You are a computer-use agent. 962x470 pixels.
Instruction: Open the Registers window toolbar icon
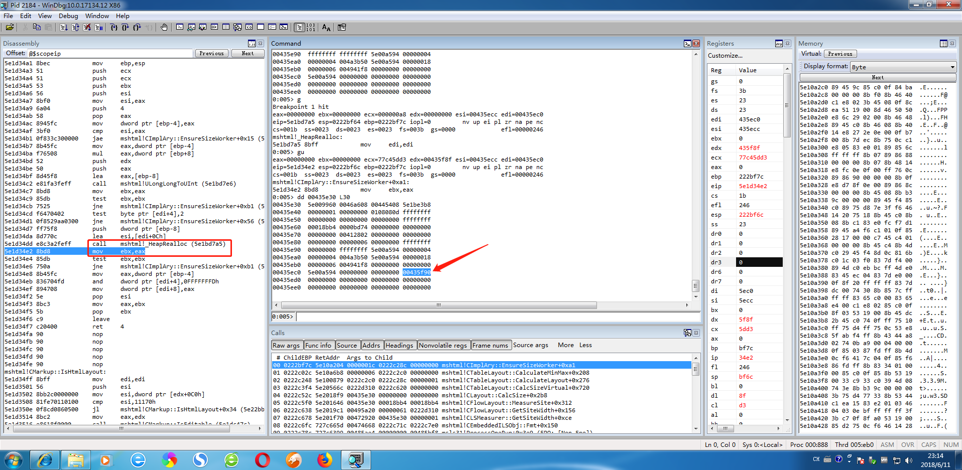point(214,27)
